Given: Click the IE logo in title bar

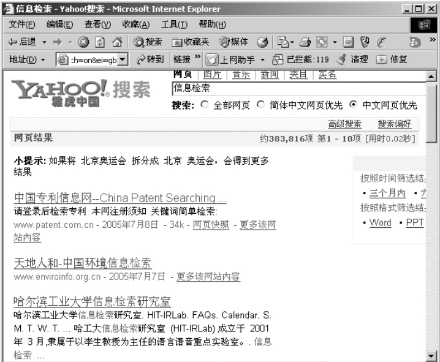Looking at the screenshot, I should tap(8, 9).
